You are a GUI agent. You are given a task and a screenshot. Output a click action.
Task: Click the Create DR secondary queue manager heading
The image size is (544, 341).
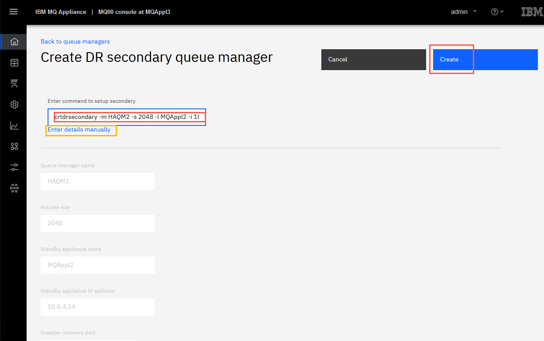click(157, 57)
